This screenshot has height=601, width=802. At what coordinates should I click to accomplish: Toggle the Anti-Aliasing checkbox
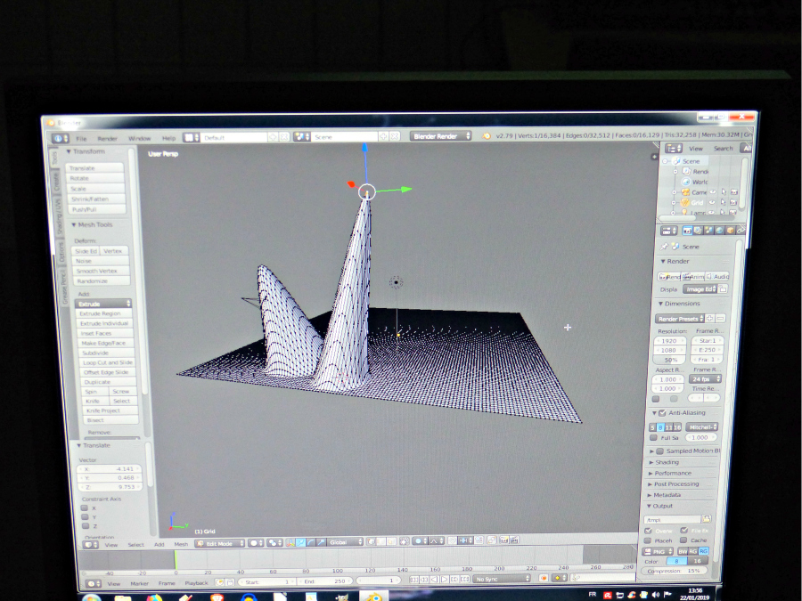(x=661, y=413)
